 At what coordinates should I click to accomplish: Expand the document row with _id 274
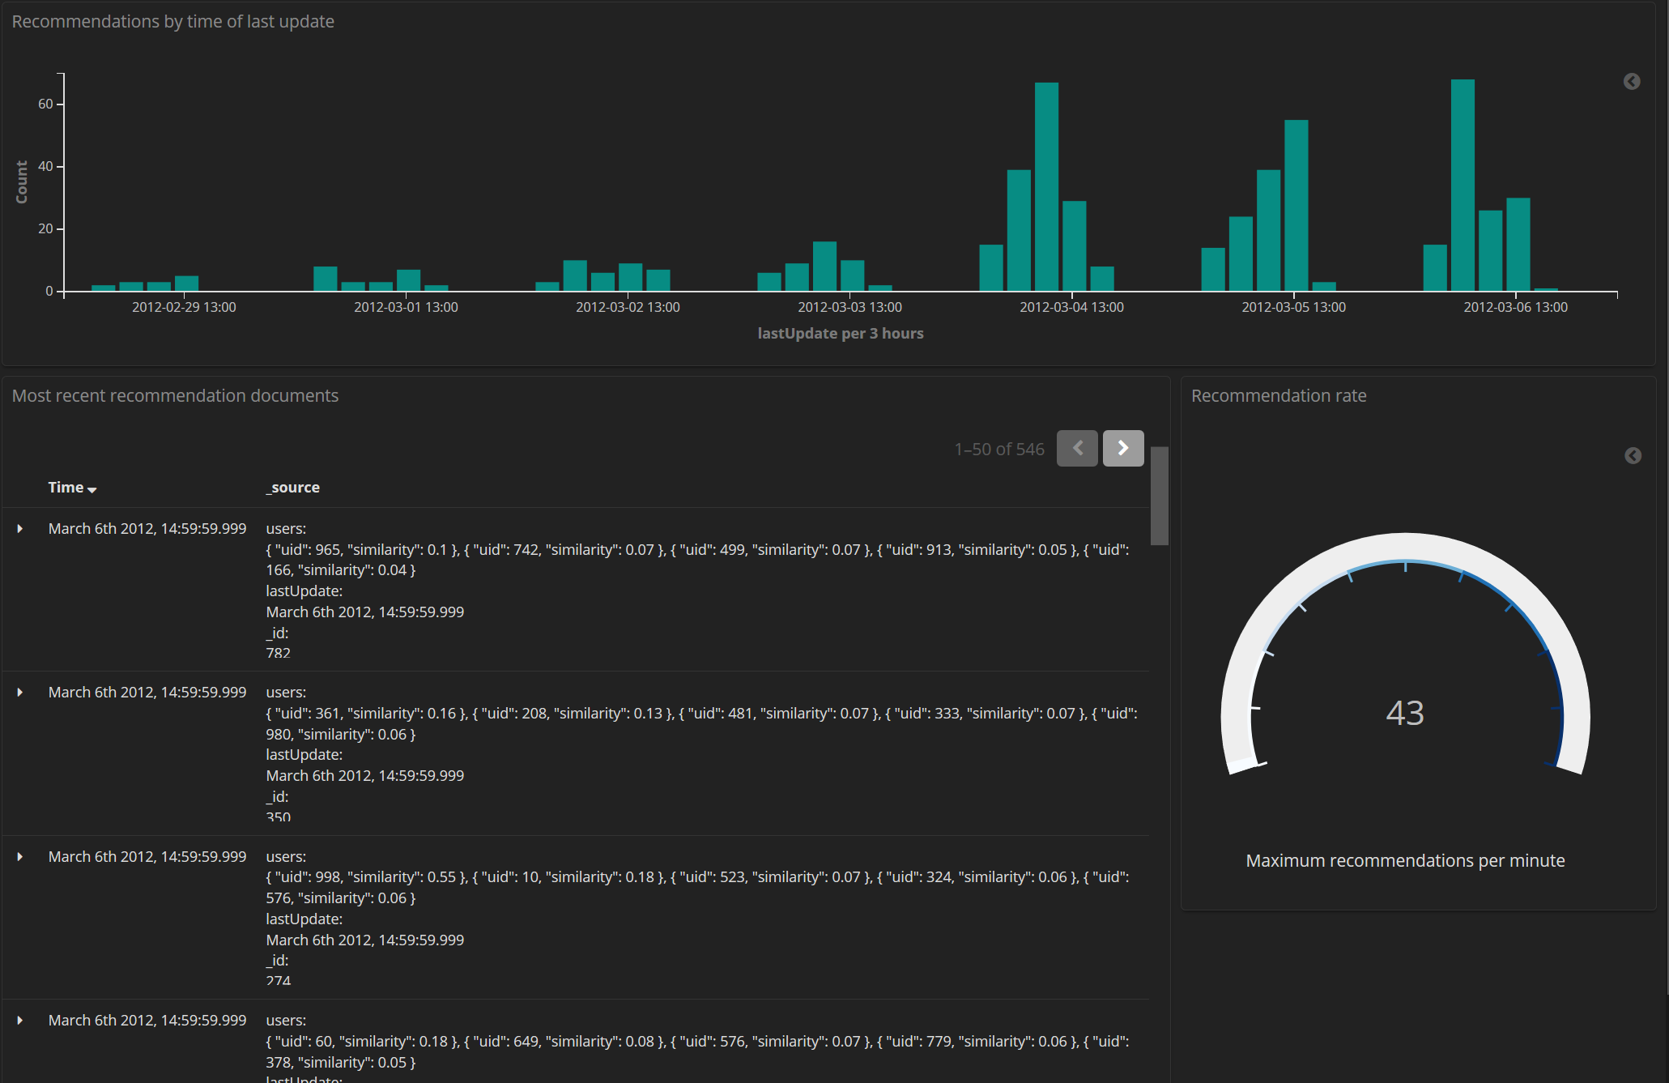point(20,857)
